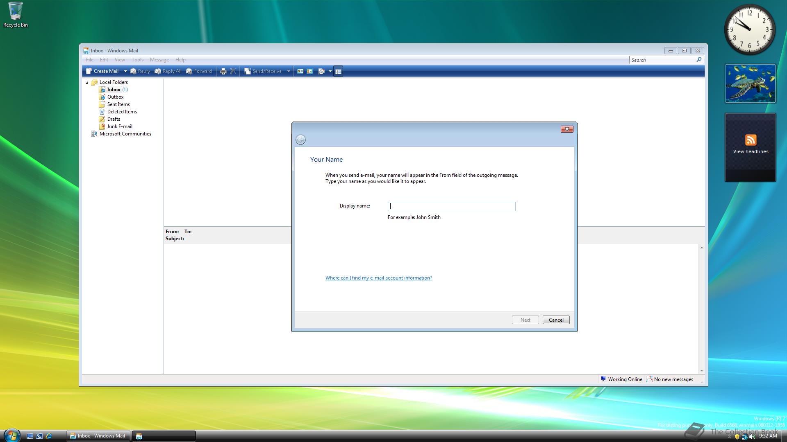787x442 pixels.
Task: Open the Contacts icon in toolbar
Action: coord(300,71)
